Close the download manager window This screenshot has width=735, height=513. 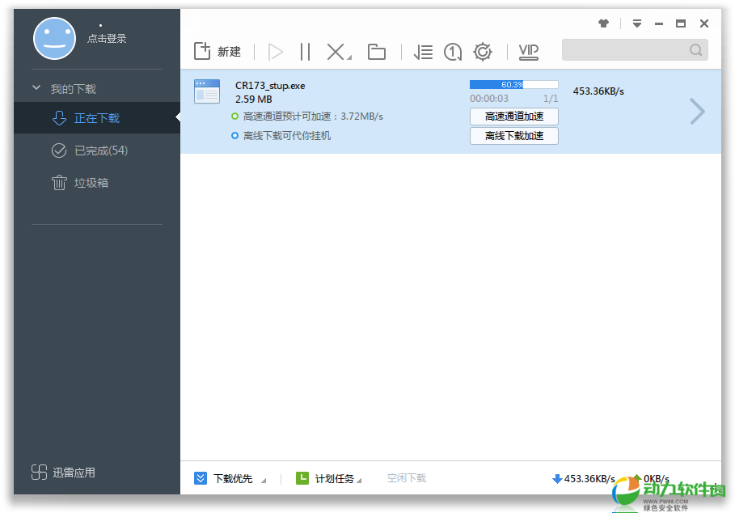[704, 23]
